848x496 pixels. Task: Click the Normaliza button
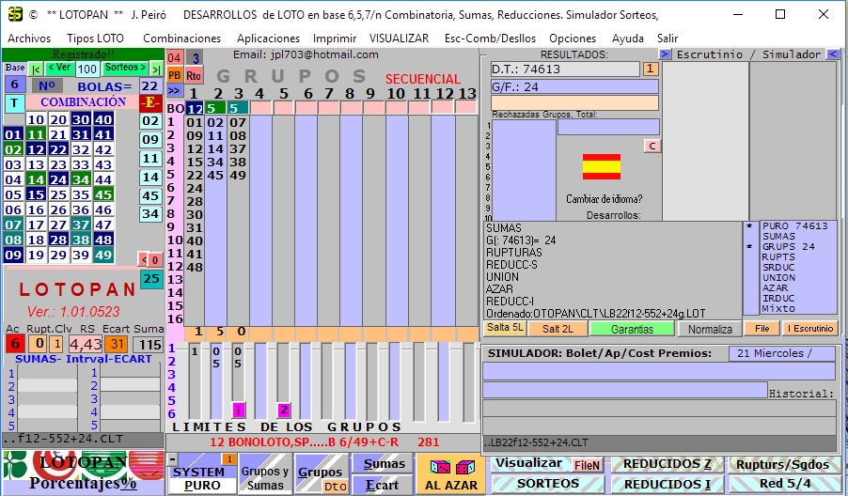pyautogui.click(x=710, y=329)
